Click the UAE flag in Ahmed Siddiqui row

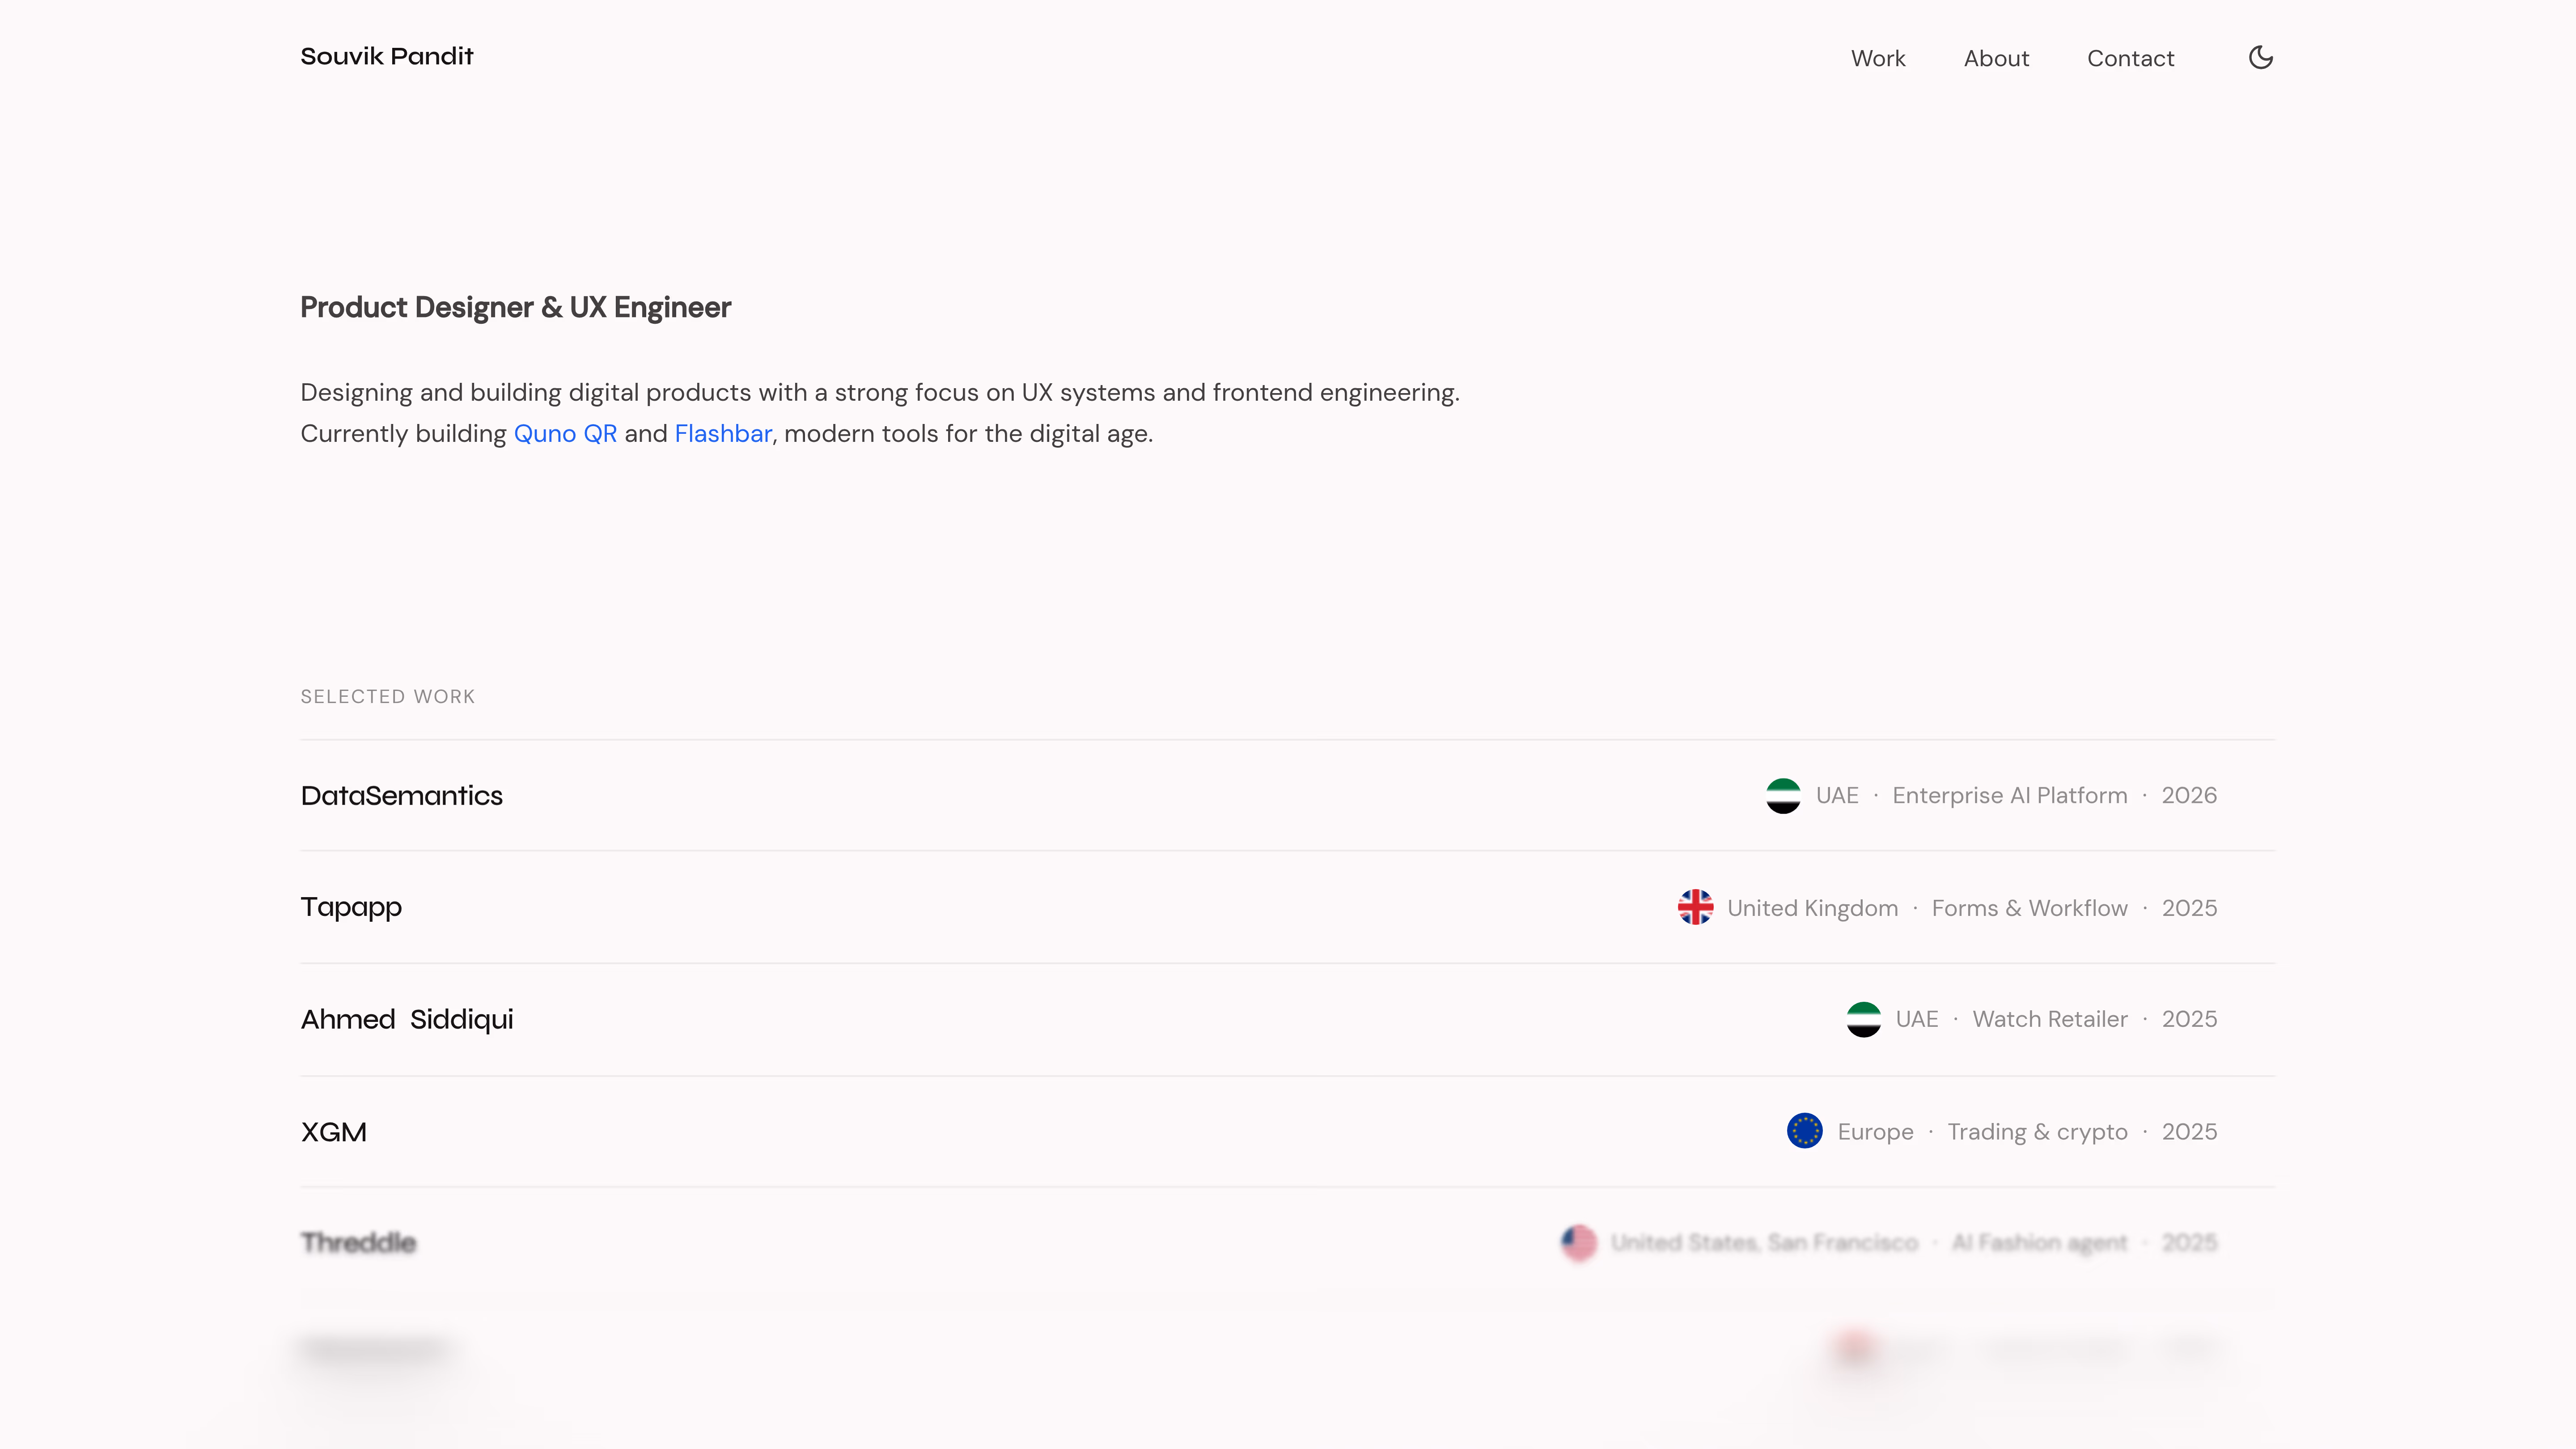click(1863, 1019)
